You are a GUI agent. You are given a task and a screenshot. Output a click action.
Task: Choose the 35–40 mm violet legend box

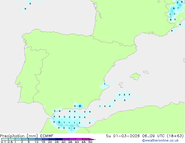pos(72,139)
